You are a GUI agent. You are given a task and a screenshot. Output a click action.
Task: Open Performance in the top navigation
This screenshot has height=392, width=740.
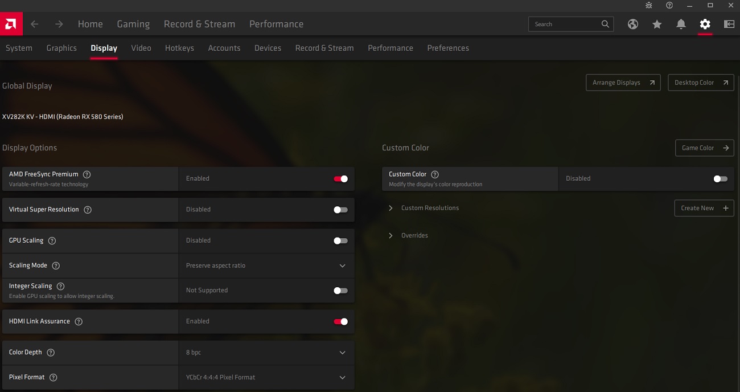276,24
